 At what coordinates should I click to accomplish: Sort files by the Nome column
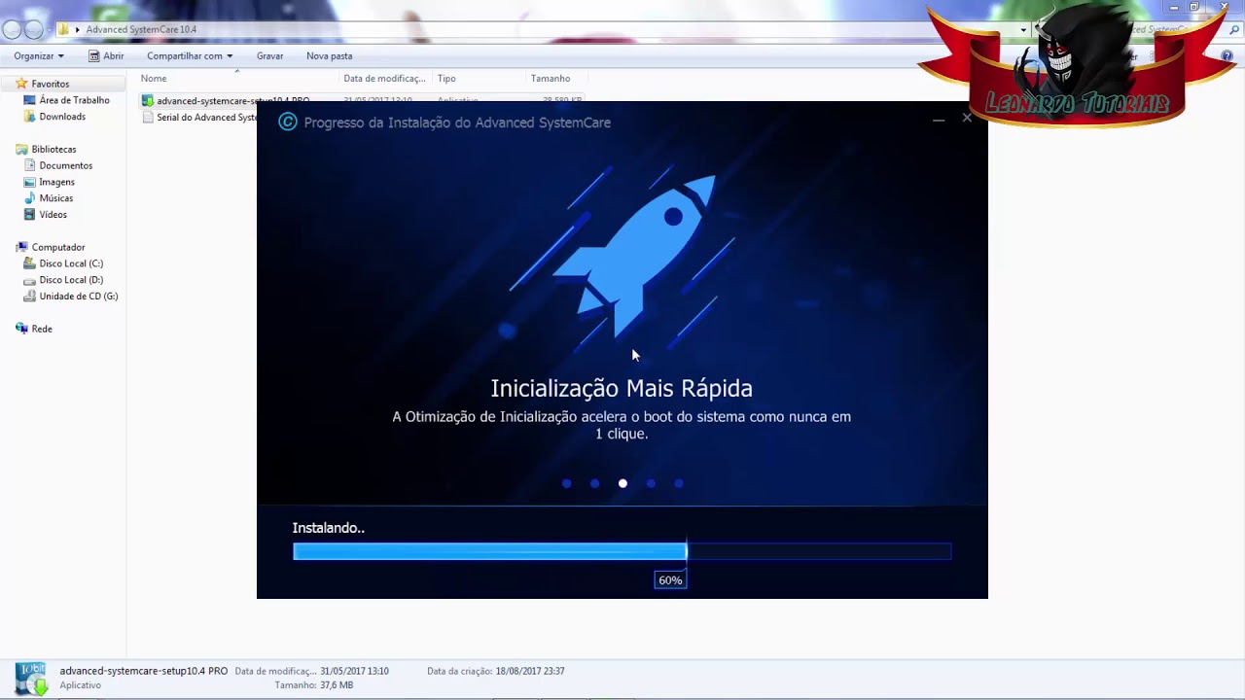(154, 79)
